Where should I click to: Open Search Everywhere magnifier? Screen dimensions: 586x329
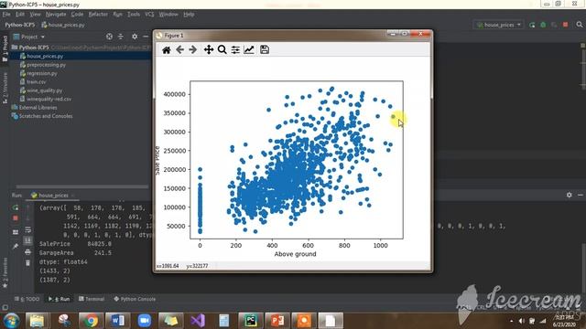[x=580, y=25]
